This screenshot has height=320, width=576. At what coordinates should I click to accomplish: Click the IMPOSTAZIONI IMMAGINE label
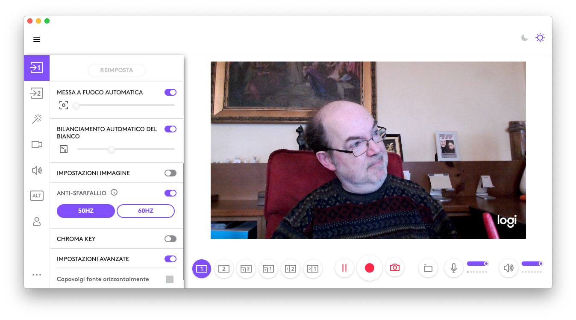point(93,173)
